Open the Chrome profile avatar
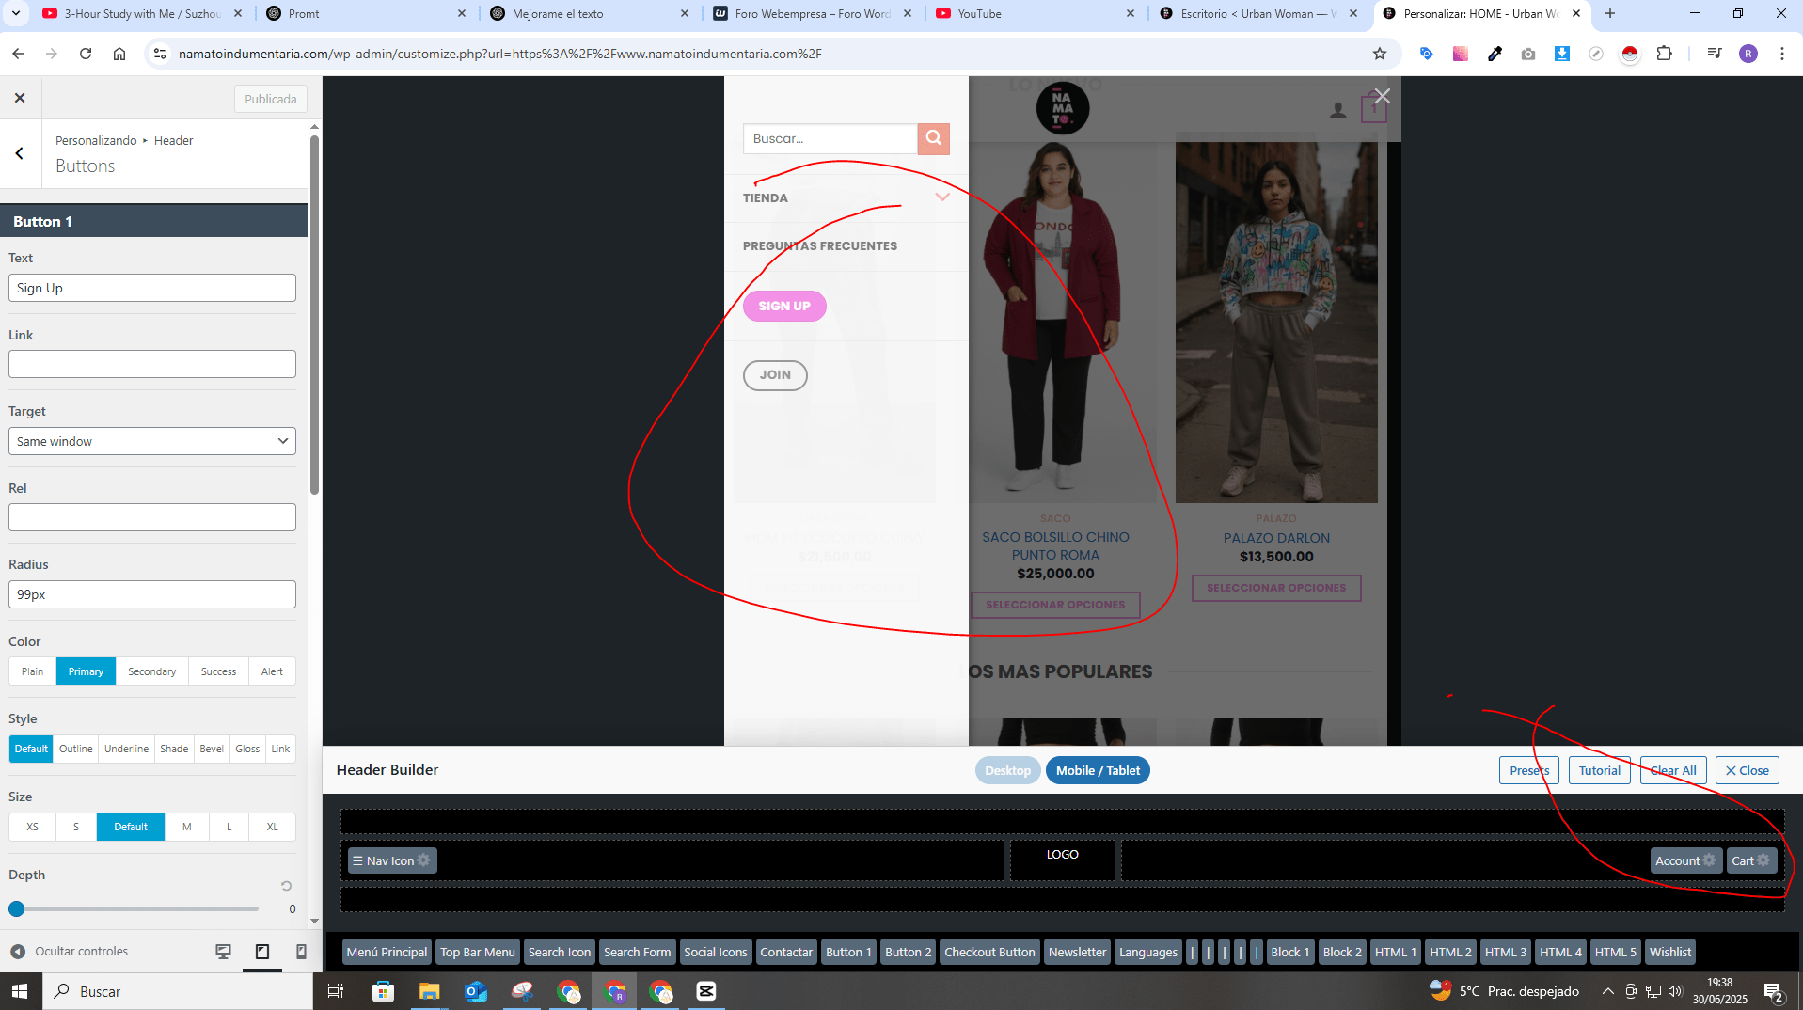Viewport: 1803px width, 1010px height. [1748, 54]
